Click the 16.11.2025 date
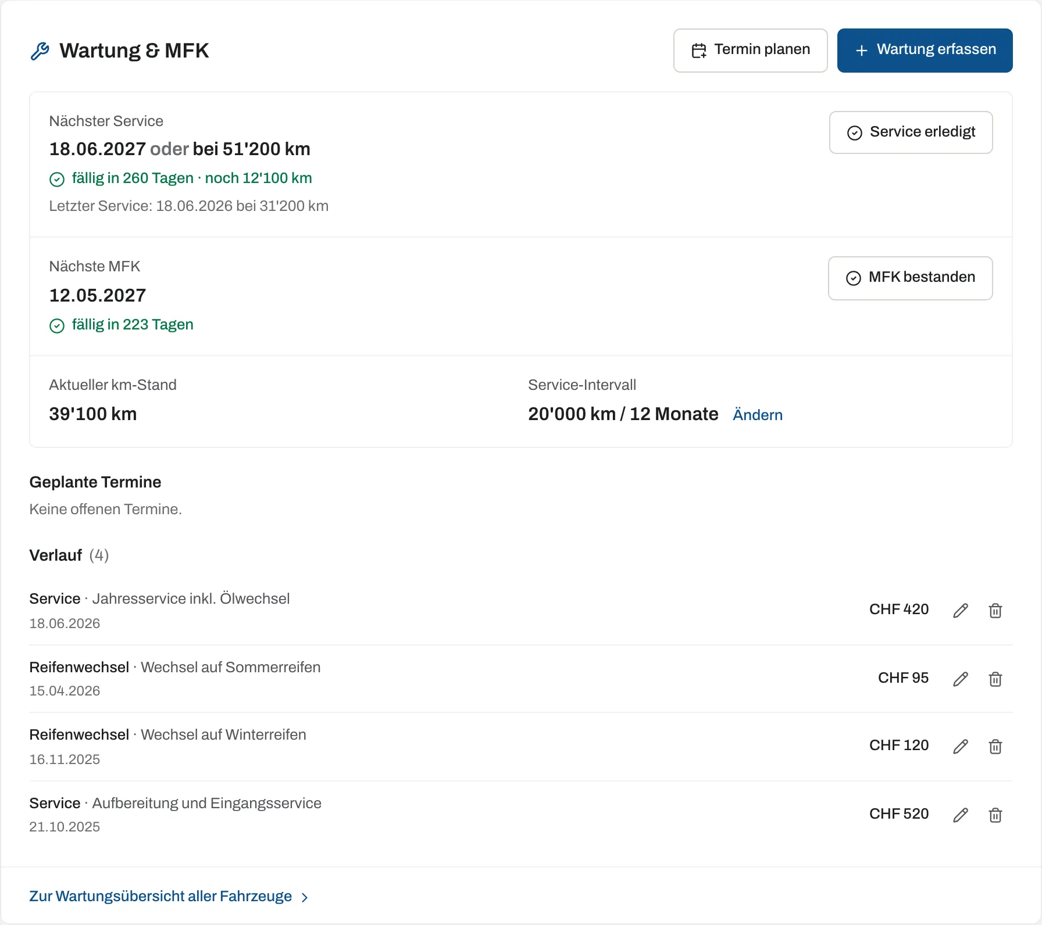Image resolution: width=1042 pixels, height=925 pixels. tap(65, 759)
